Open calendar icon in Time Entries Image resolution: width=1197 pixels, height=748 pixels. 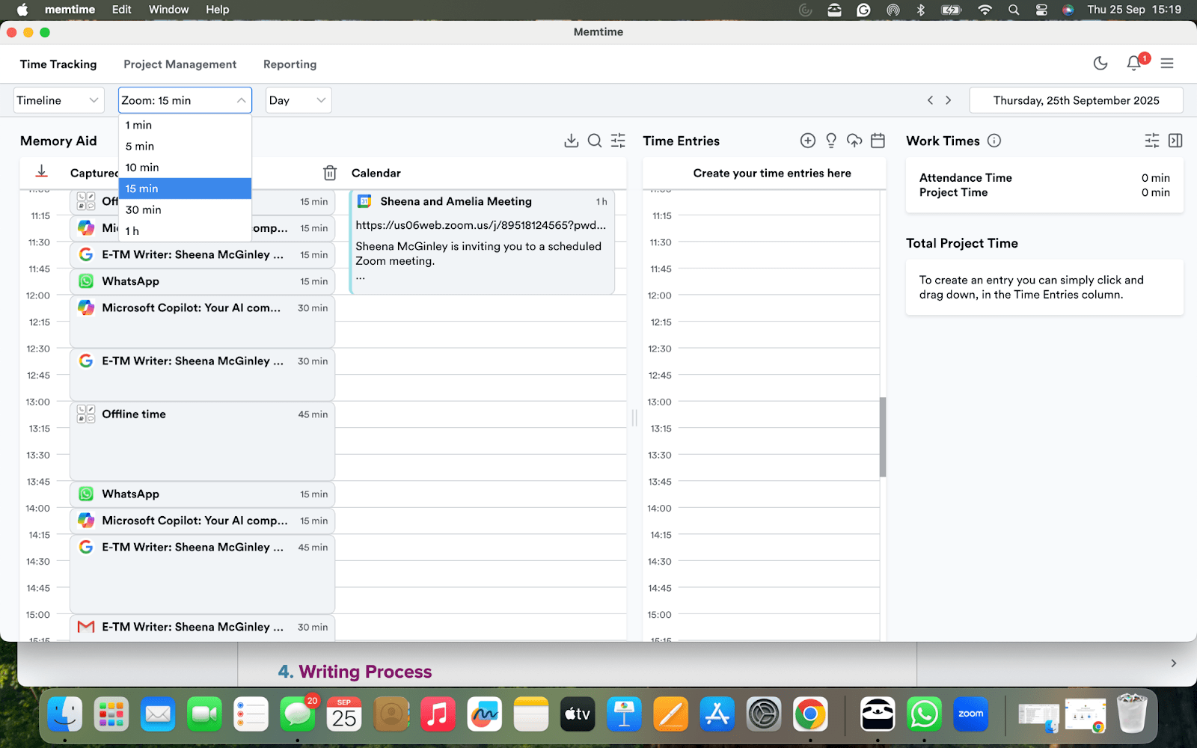pyautogui.click(x=878, y=141)
